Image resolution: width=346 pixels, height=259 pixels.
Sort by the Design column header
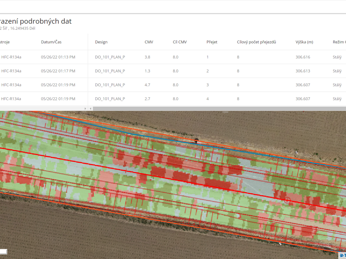(101, 42)
